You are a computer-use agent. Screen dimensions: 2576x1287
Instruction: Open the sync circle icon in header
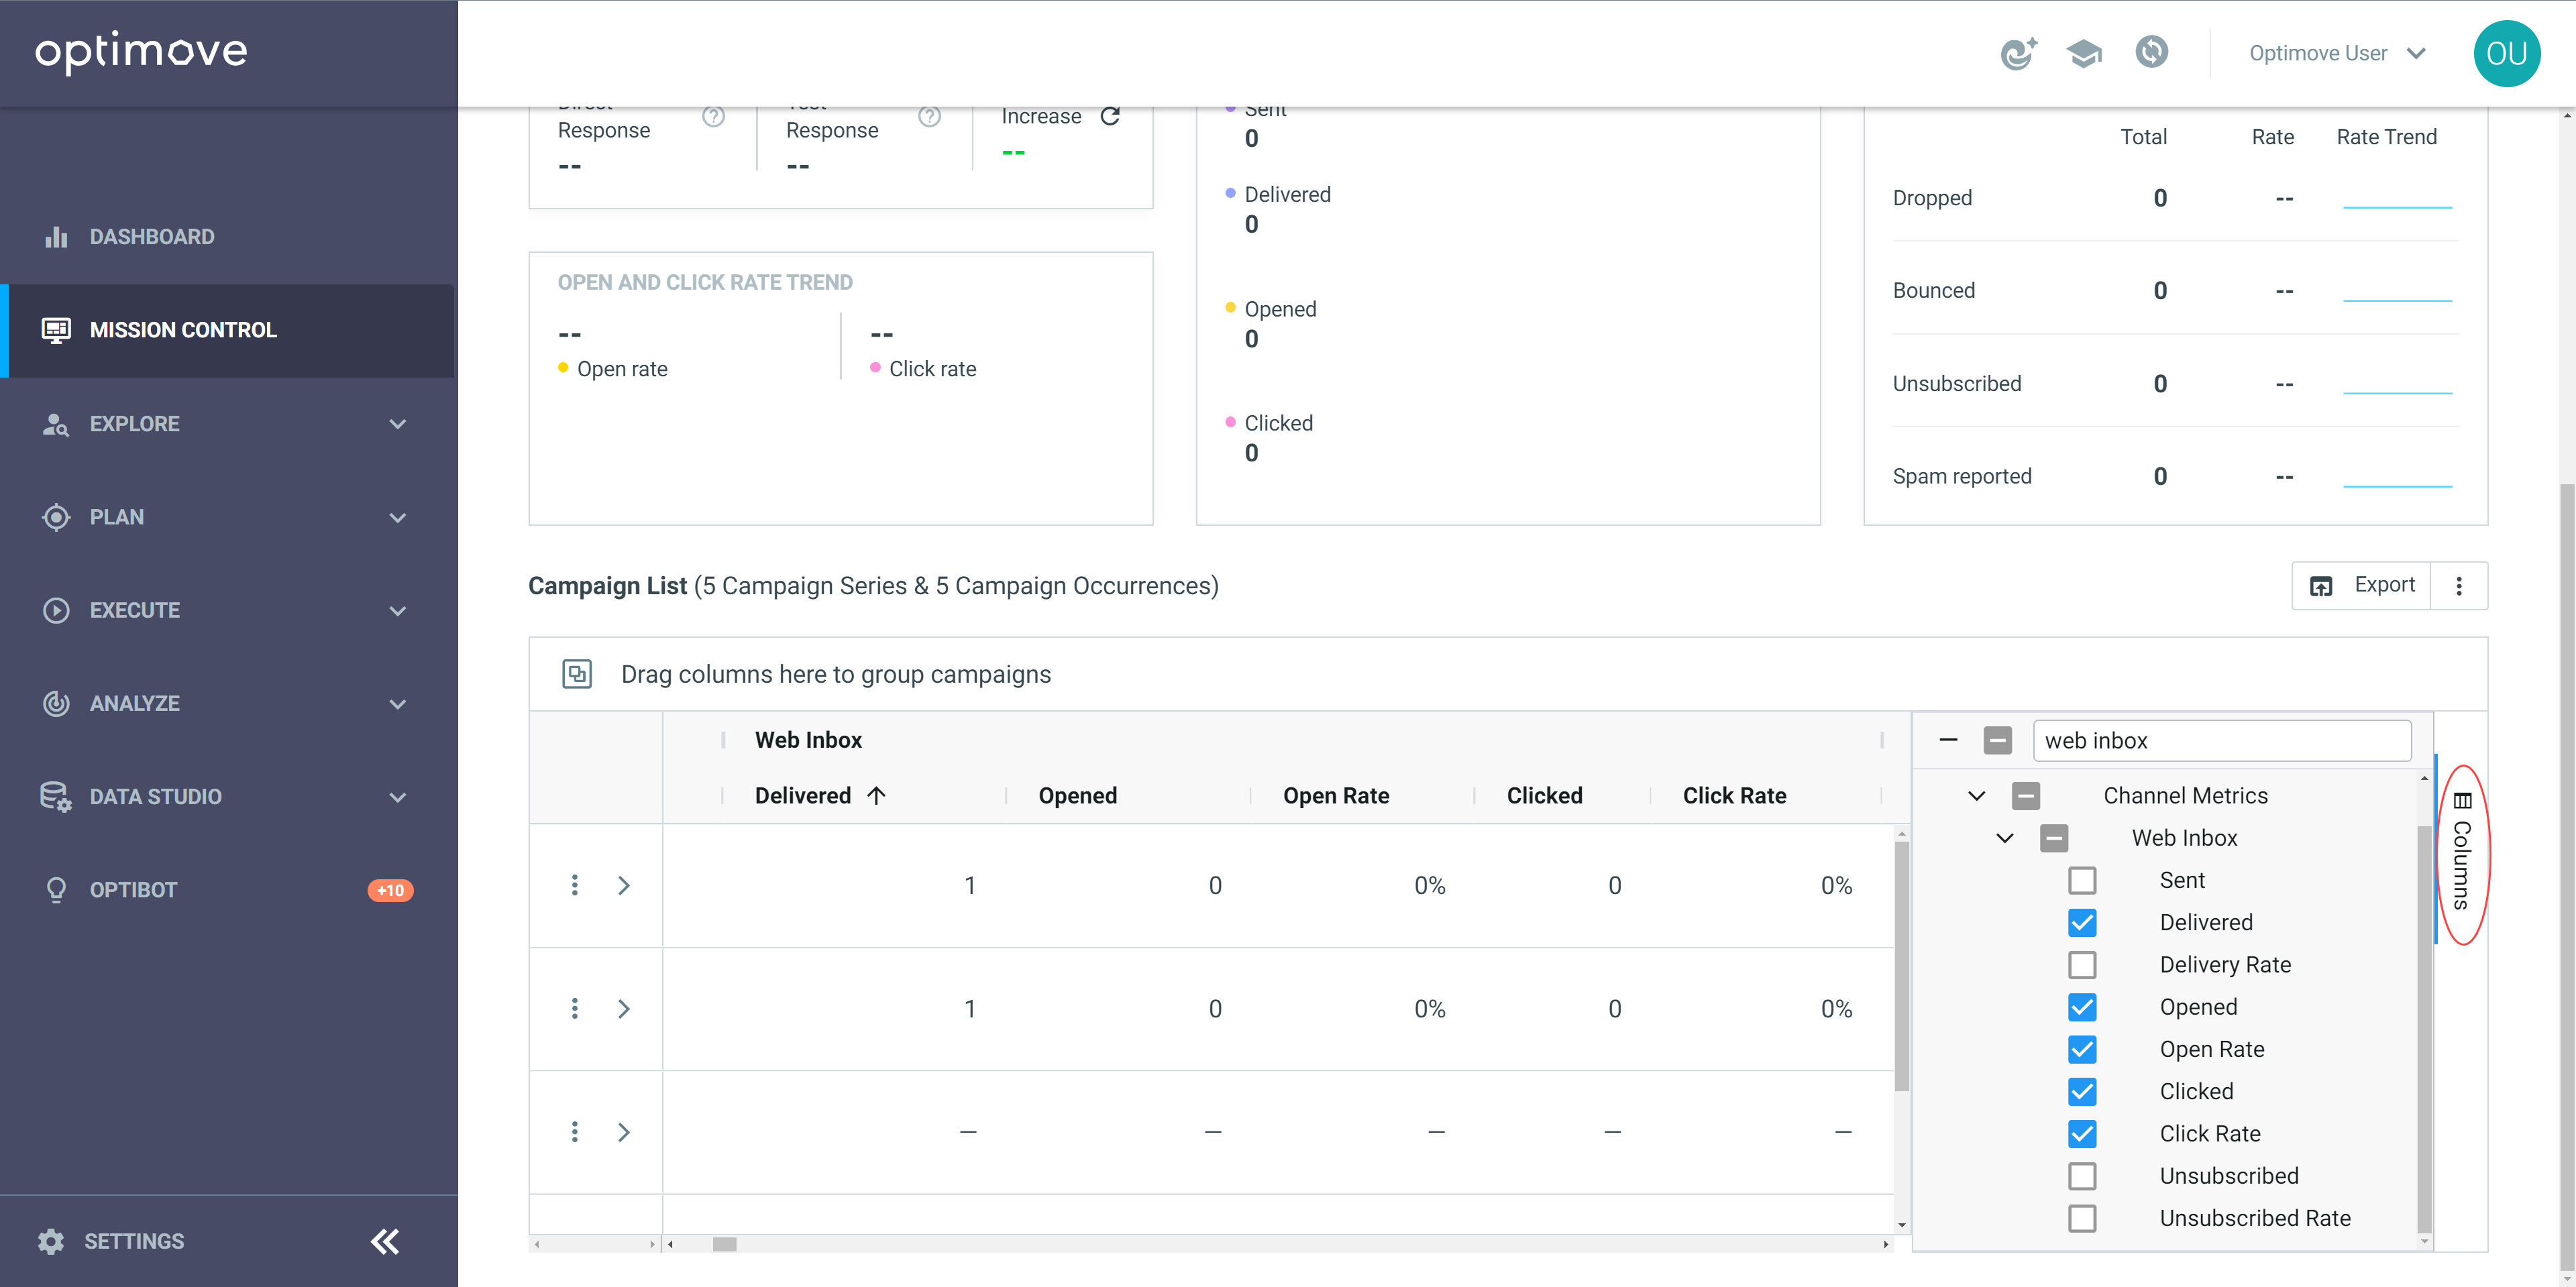coord(2151,51)
